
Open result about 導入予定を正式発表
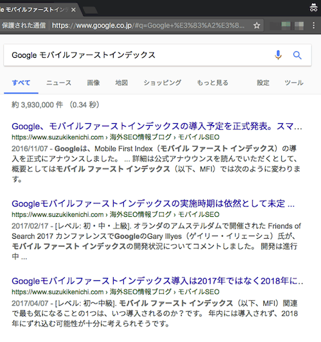(157, 126)
